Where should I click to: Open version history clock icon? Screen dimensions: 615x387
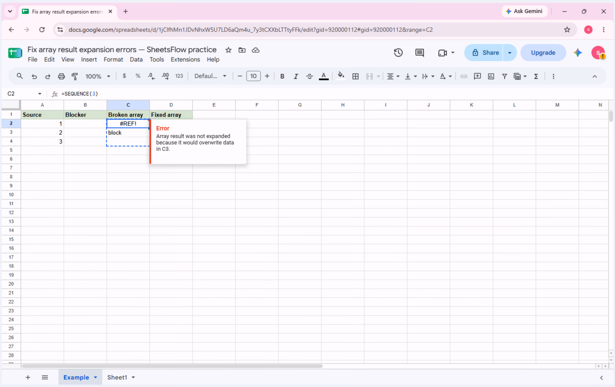tap(398, 53)
